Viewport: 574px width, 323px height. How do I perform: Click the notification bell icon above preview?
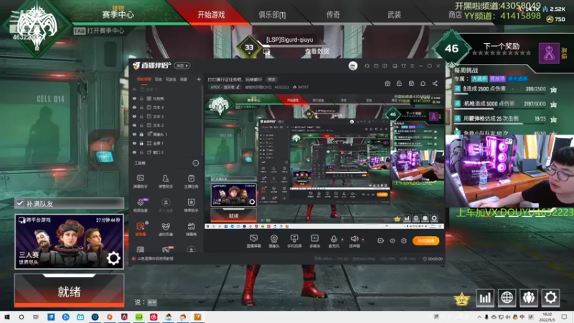[x=423, y=83]
